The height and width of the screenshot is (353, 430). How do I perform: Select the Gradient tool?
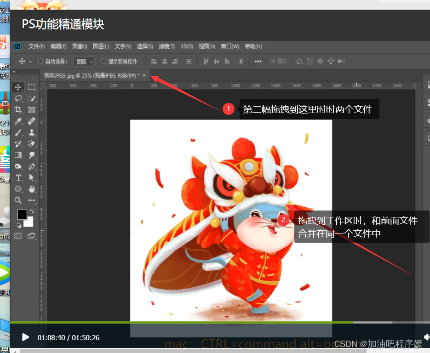pyautogui.click(x=18, y=155)
